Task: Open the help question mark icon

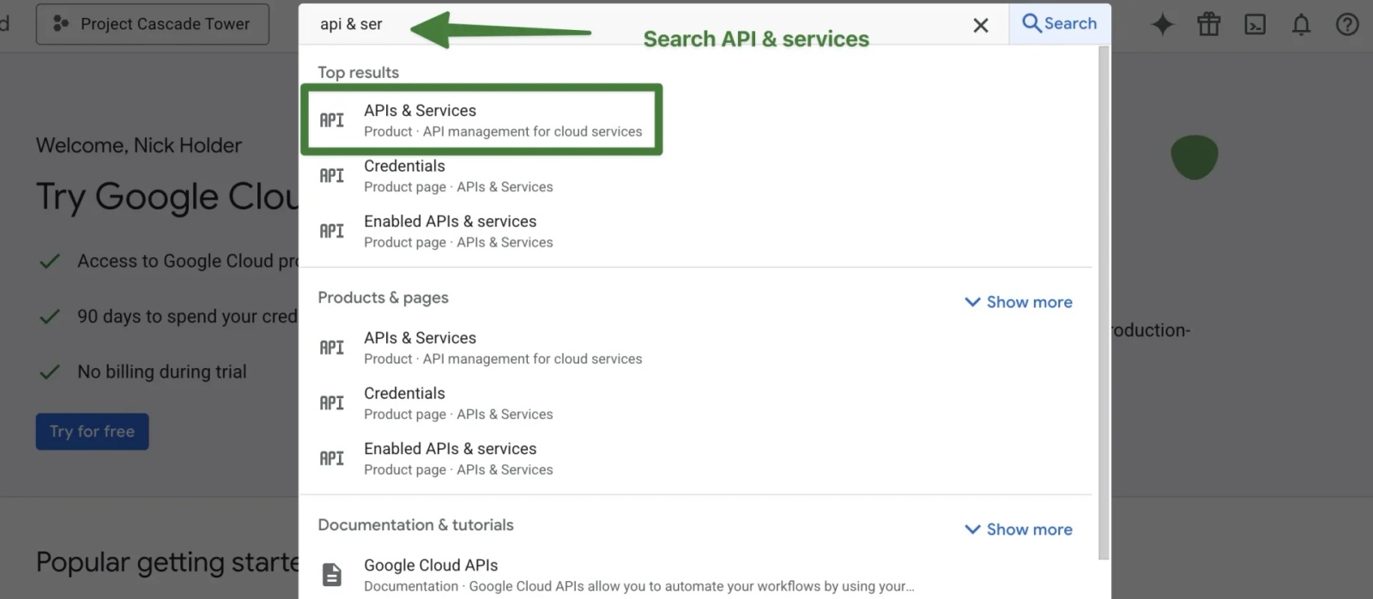Action: pos(1347,25)
